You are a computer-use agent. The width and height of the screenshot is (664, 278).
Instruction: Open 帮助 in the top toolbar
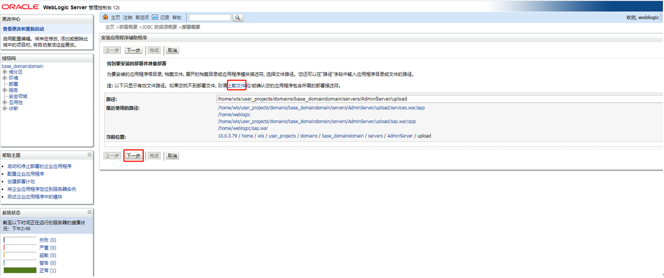(177, 18)
